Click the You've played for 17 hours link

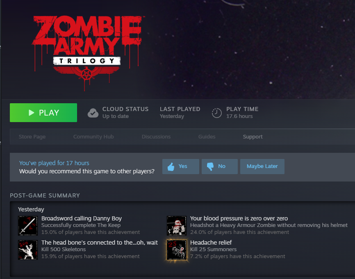pos(54,163)
